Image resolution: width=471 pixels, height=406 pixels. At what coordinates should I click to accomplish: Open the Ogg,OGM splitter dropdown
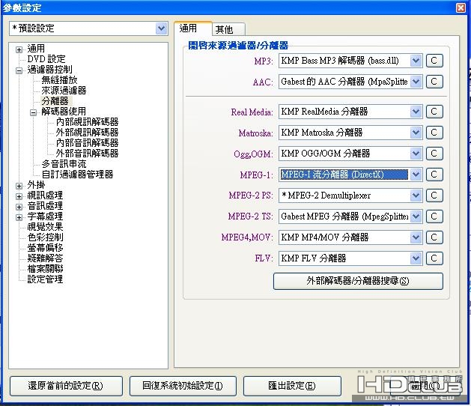[416, 154]
